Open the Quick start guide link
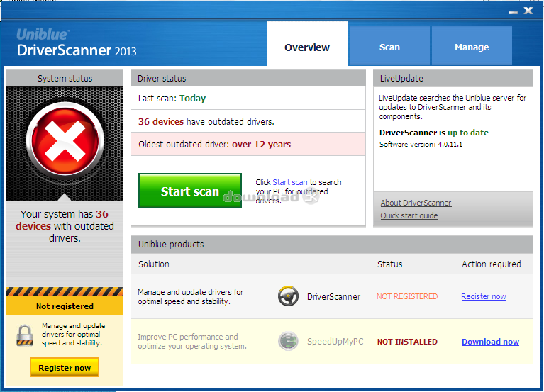Screen dimensions: 544x392 click(409, 215)
